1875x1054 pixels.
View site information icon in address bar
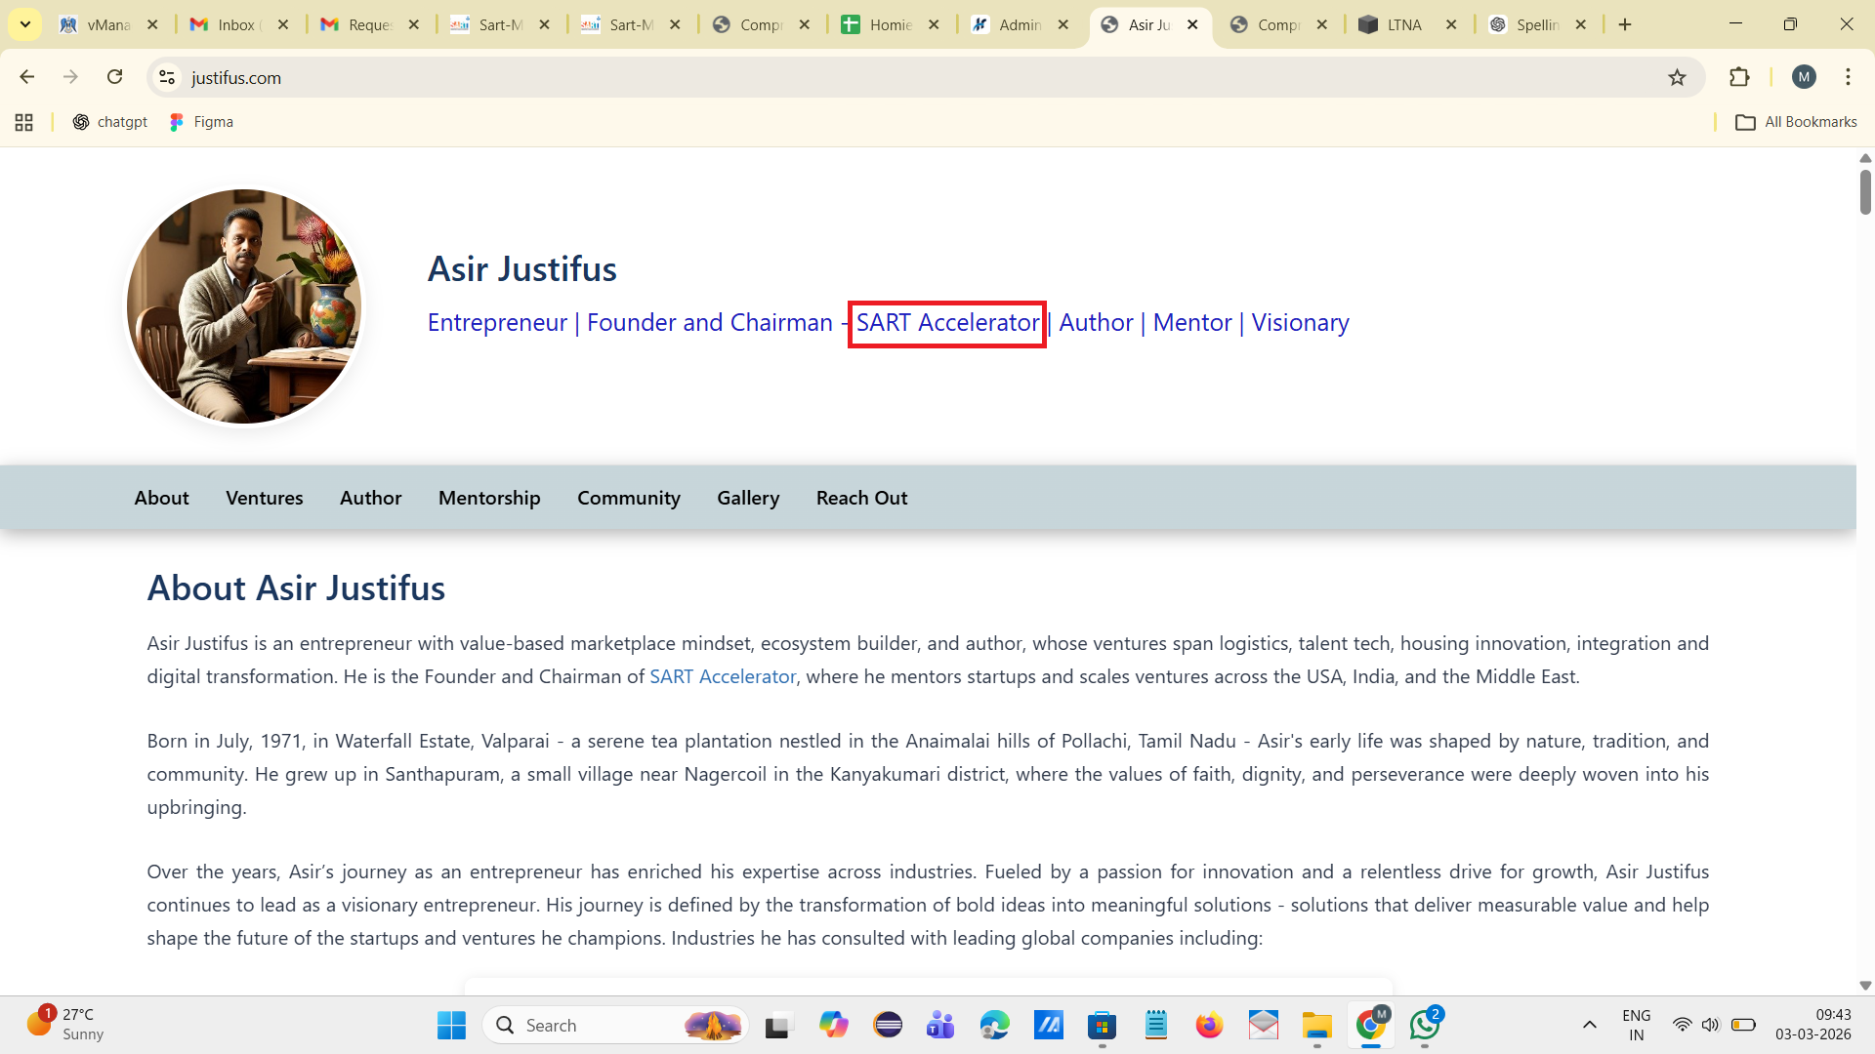click(x=167, y=77)
